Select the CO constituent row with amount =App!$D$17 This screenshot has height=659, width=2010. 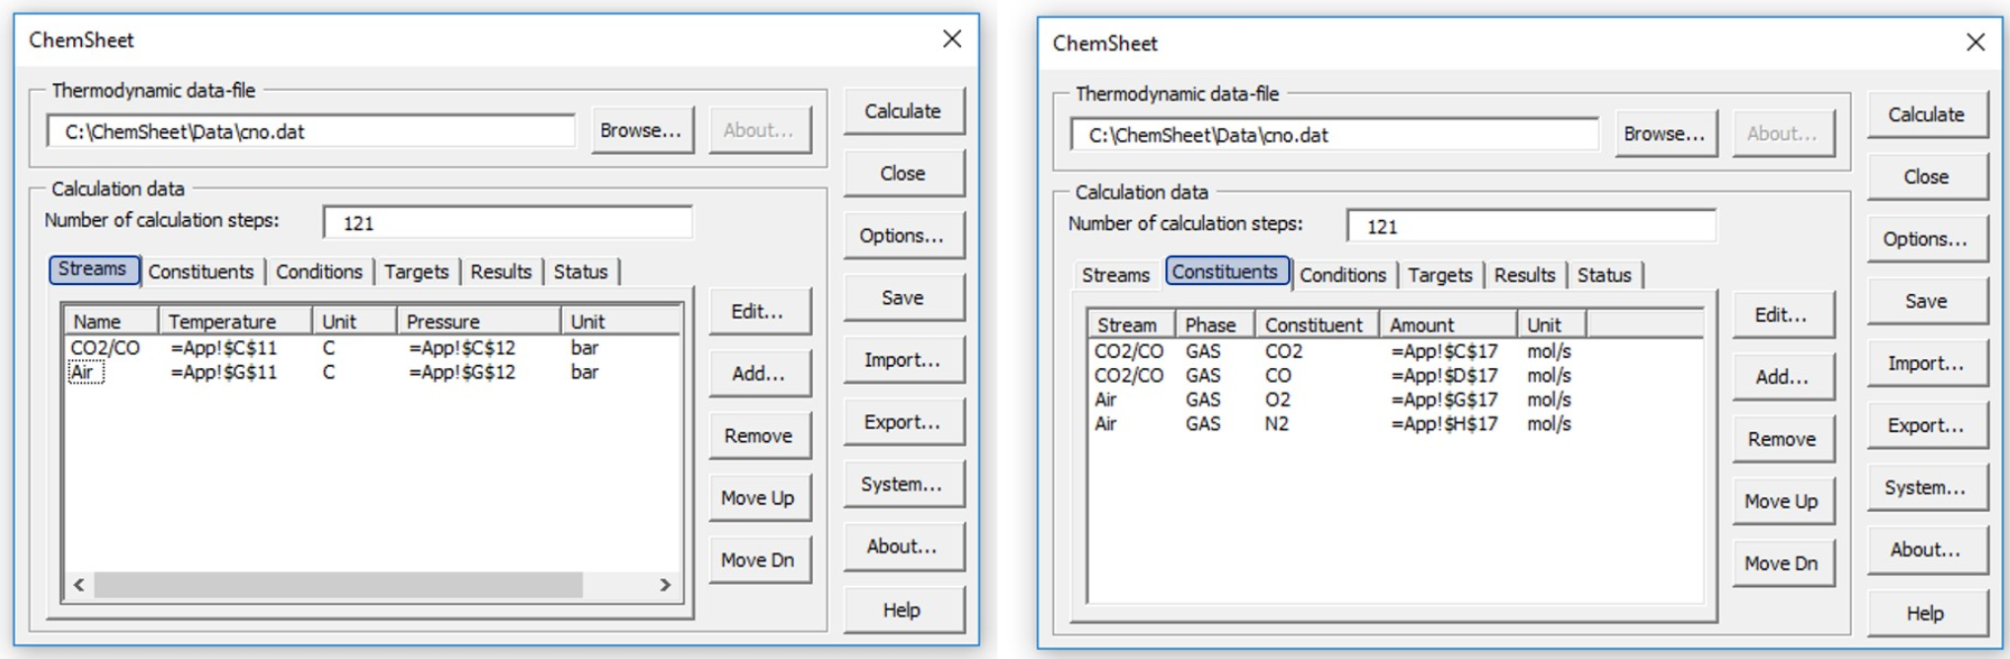(1277, 376)
